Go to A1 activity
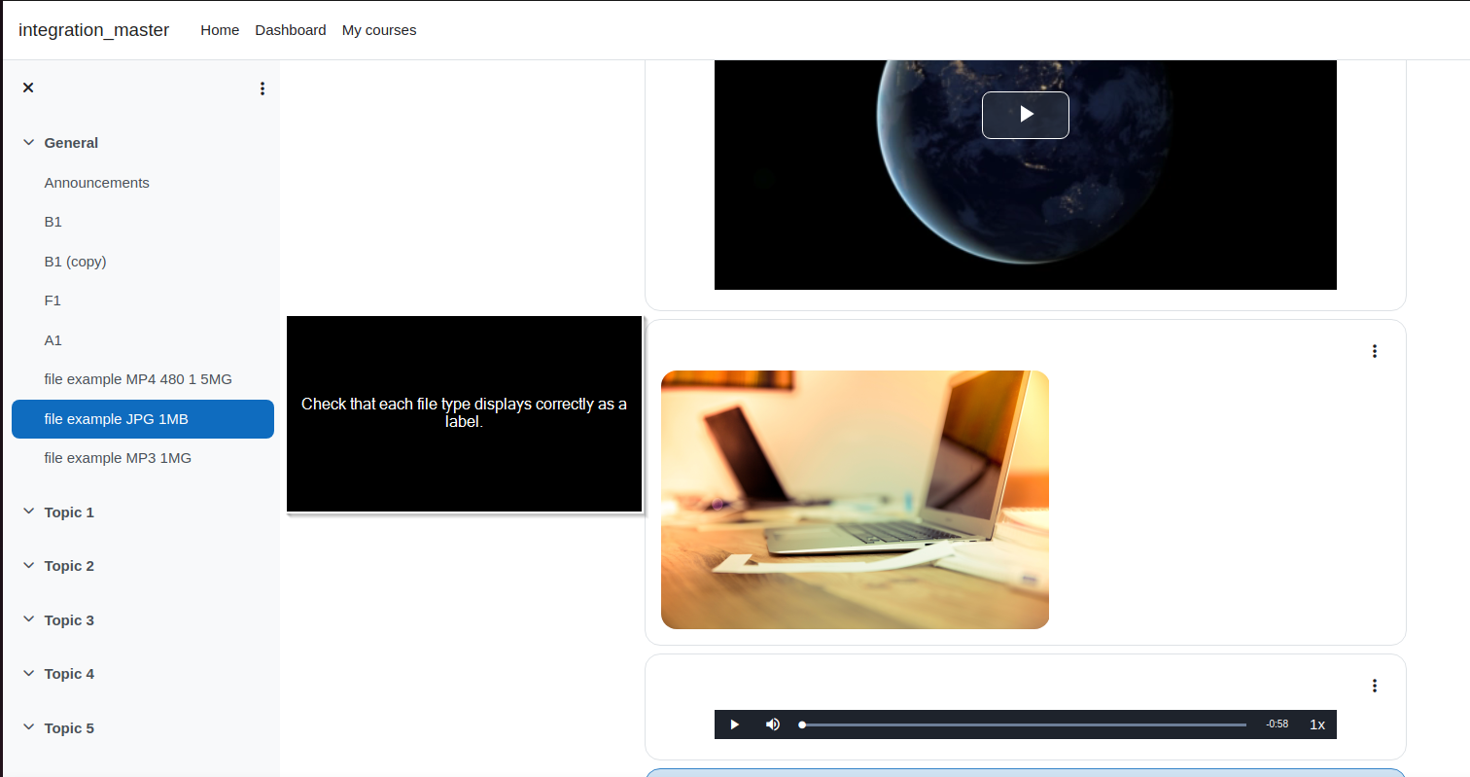 click(53, 340)
